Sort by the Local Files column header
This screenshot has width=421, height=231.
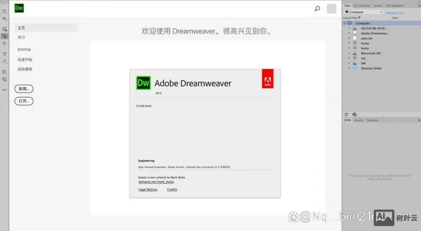pos(352,18)
